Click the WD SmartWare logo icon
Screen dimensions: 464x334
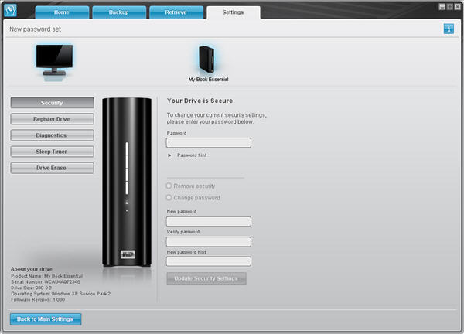11,9
